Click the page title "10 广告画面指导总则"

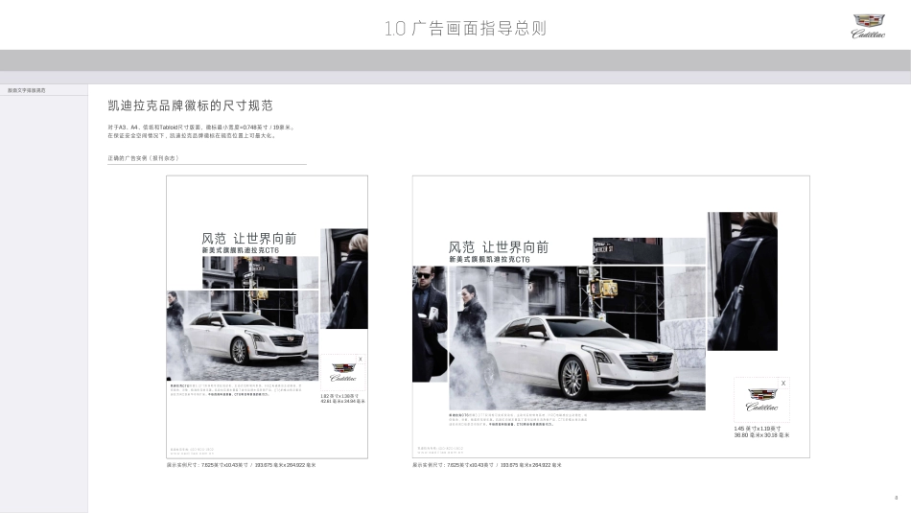[465, 28]
